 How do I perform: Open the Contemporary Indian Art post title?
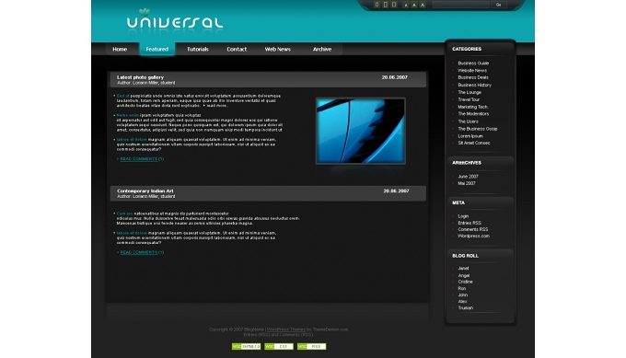(x=145, y=191)
